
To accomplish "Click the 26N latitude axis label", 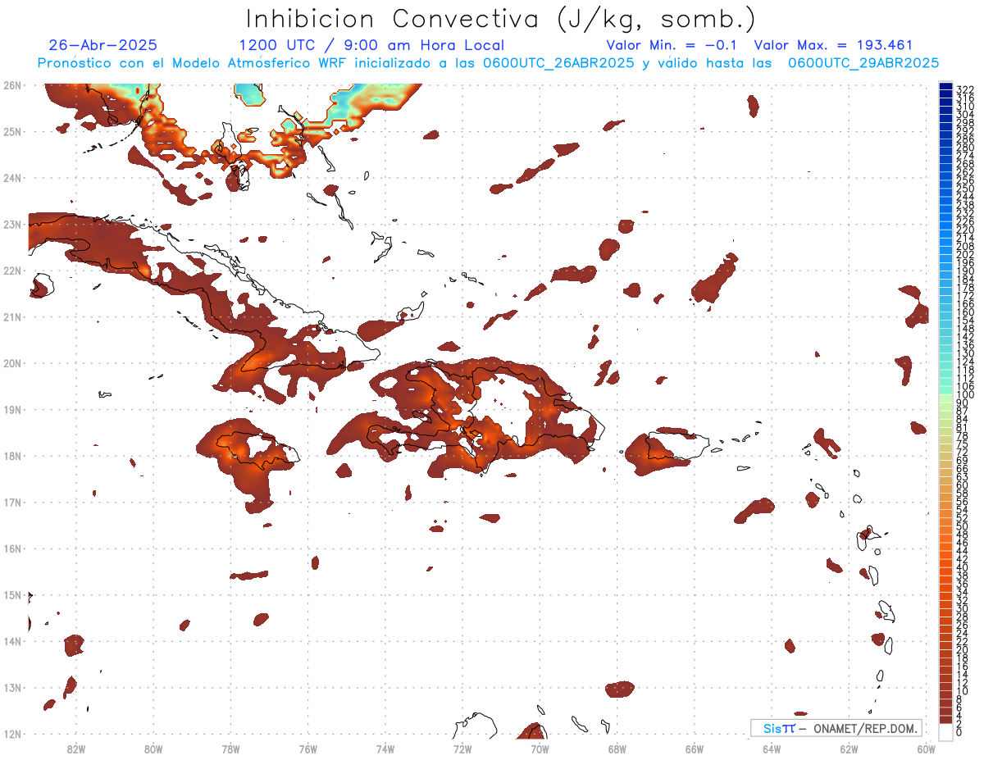I will click(x=13, y=84).
